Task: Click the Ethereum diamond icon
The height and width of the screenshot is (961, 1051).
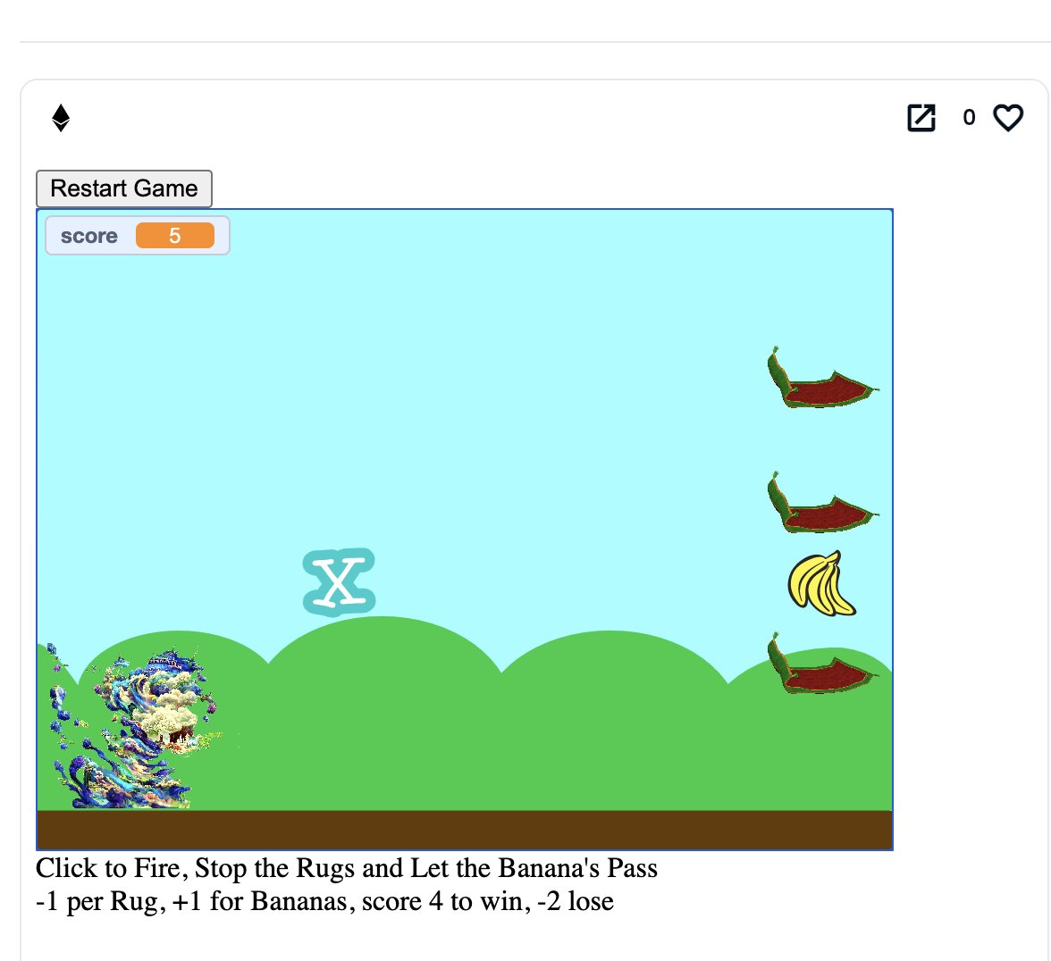Action: [61, 118]
